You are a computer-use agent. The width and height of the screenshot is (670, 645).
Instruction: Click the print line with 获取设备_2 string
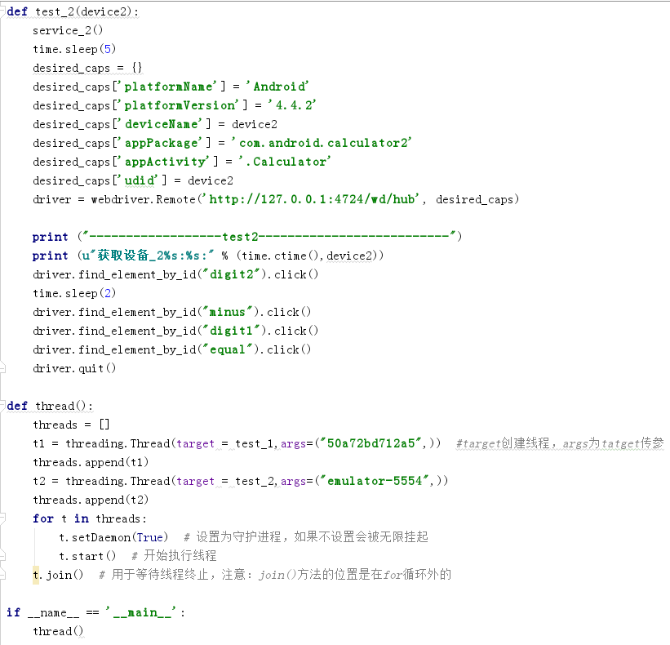click(x=207, y=256)
